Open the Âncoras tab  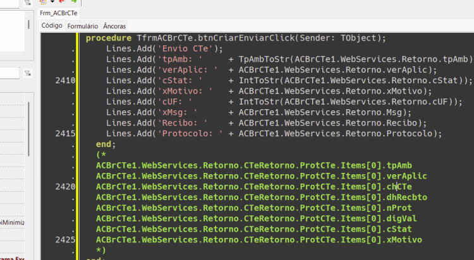coord(114,27)
